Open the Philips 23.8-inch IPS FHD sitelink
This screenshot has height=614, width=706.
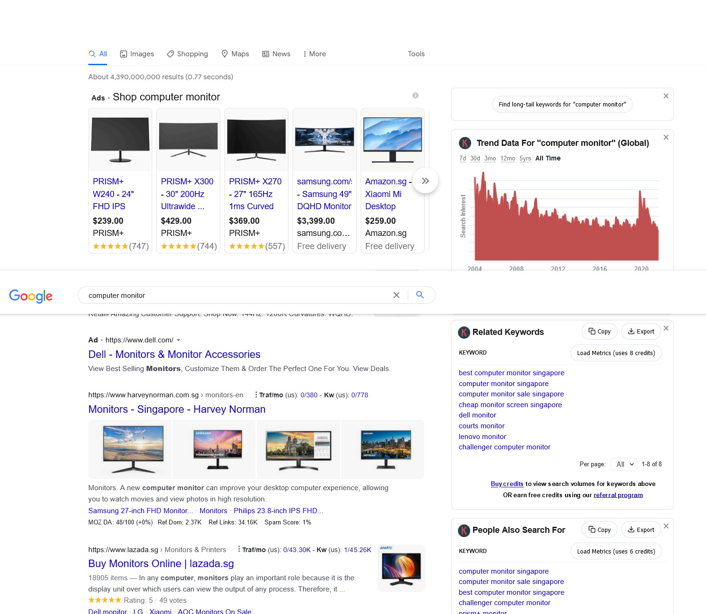(279, 511)
